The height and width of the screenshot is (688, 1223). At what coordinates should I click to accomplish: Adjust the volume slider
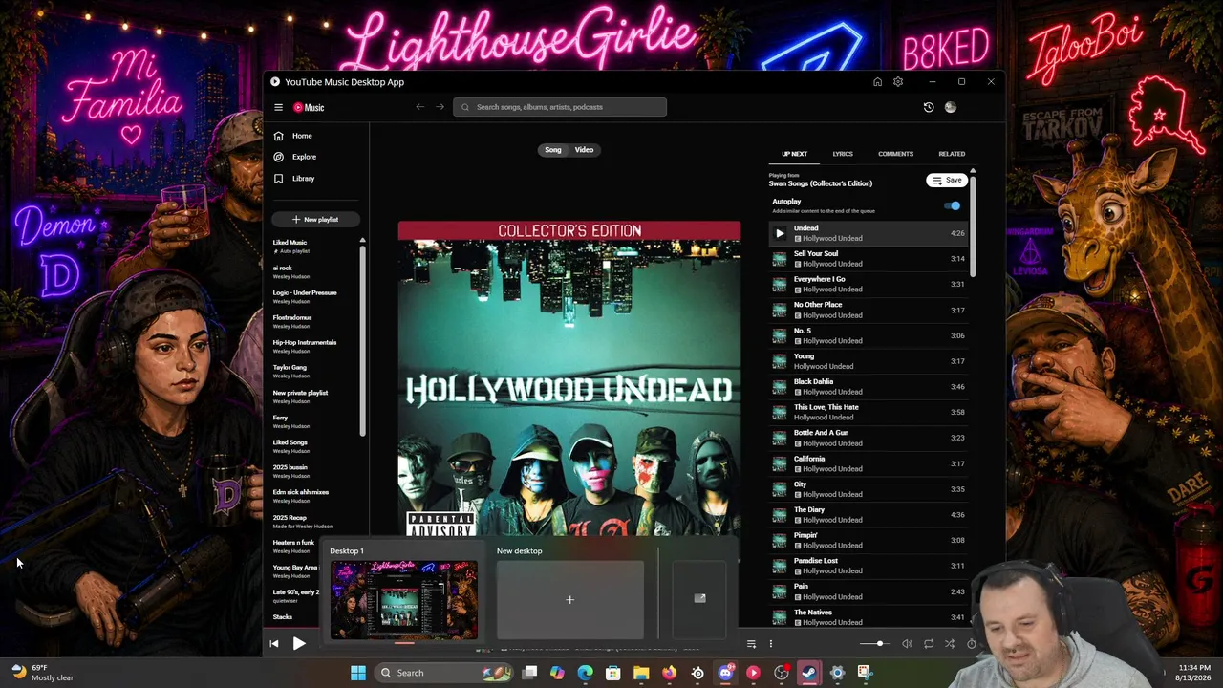coord(872,644)
